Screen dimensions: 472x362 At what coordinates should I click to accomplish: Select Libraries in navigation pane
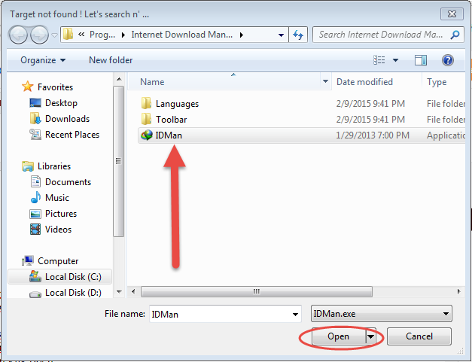pos(54,166)
